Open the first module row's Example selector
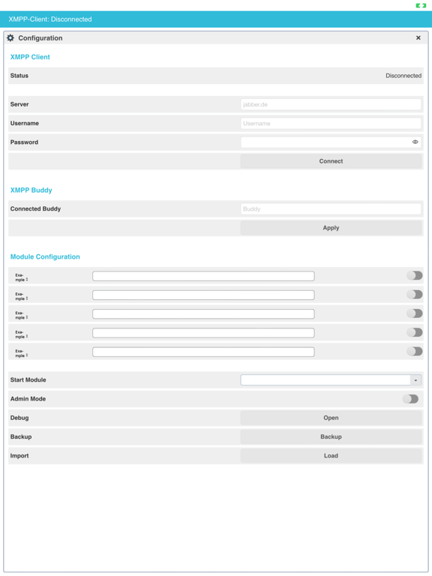The width and height of the screenshot is (432, 576). [x=21, y=277]
